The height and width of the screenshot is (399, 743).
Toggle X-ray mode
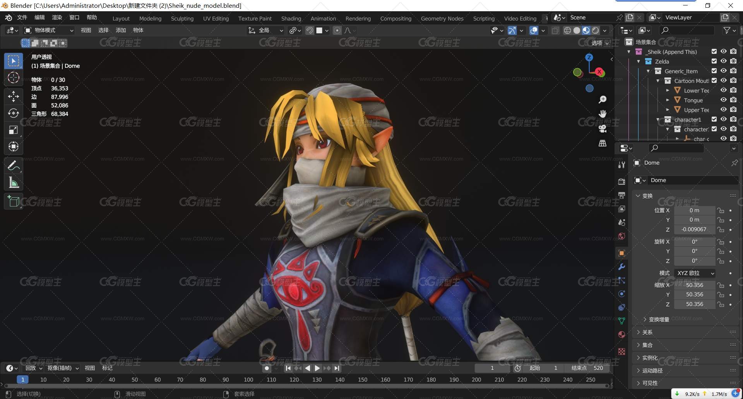click(555, 30)
